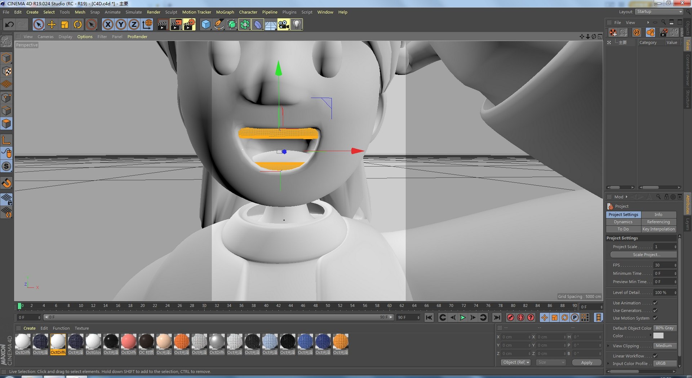Open Object (Rel) coordinate dropdown
The height and width of the screenshot is (378, 692).
click(516, 362)
